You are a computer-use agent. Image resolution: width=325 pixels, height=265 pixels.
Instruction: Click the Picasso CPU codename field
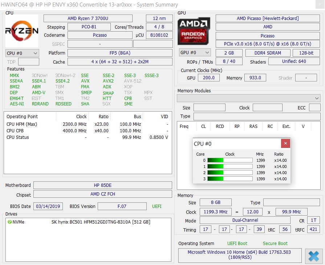(100, 35)
